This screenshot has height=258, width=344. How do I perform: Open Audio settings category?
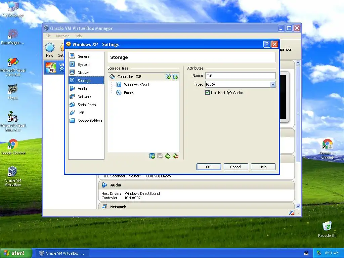86,89
